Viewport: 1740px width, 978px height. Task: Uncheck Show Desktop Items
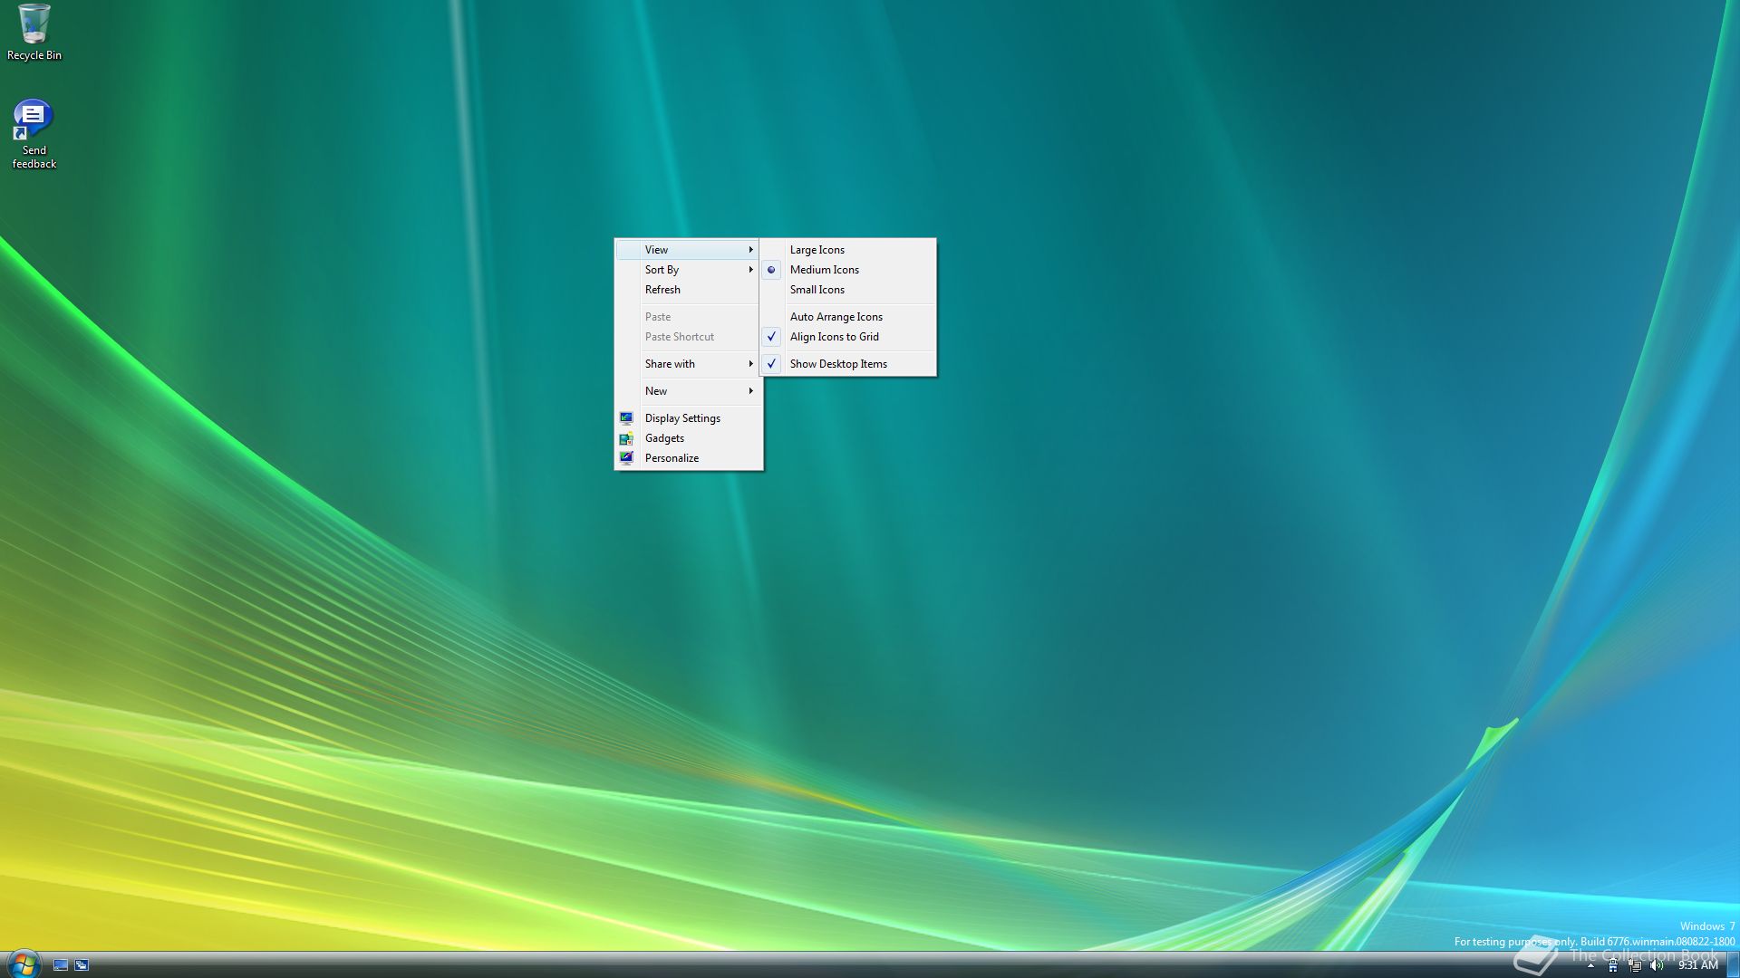[847, 364]
